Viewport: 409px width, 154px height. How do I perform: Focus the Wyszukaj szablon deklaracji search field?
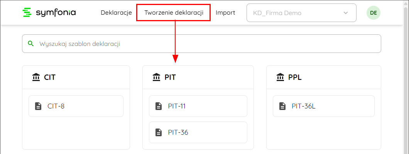[201, 44]
